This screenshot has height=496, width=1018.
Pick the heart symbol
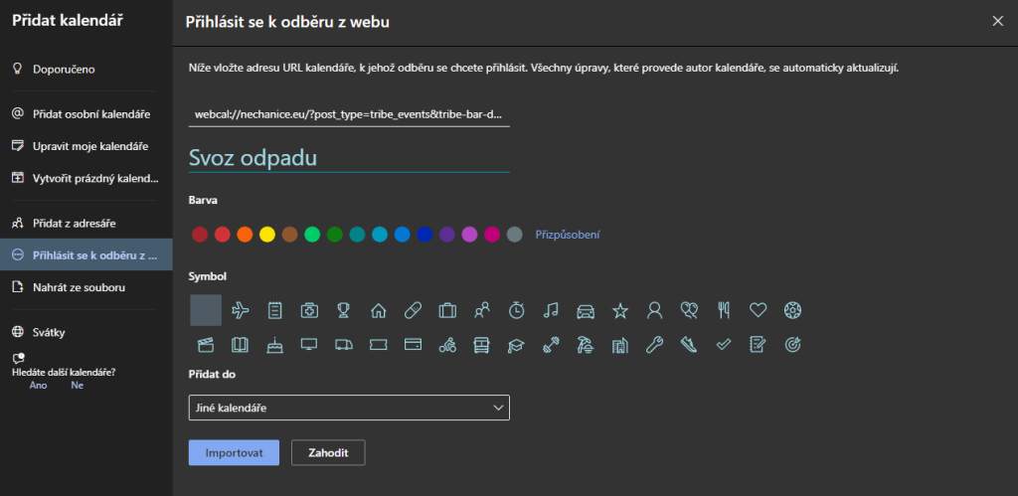coord(759,310)
